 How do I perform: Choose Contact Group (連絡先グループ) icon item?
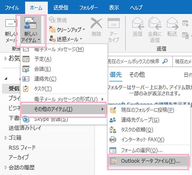click(x=113, y=120)
